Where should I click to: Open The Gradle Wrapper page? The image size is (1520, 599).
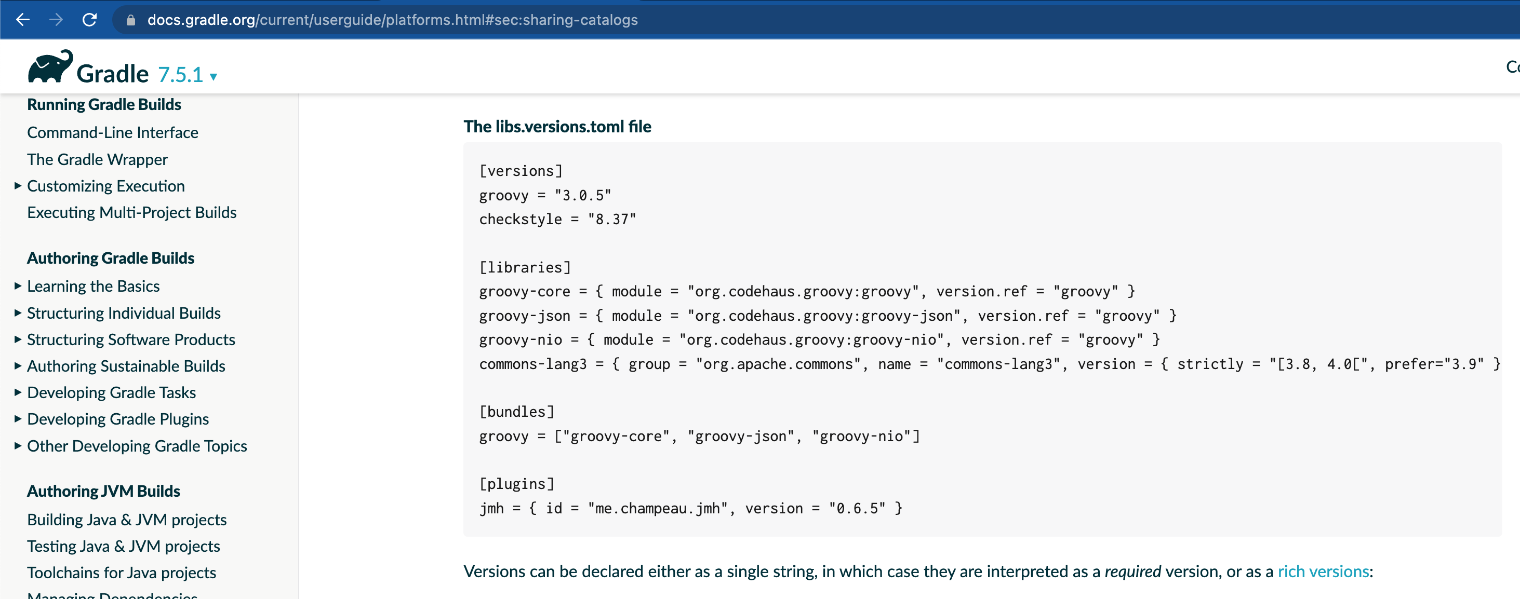pos(97,159)
